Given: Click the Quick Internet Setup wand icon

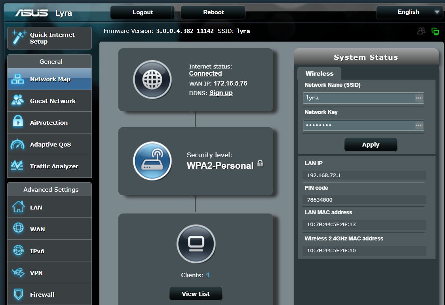Looking at the screenshot, I should (x=19, y=37).
